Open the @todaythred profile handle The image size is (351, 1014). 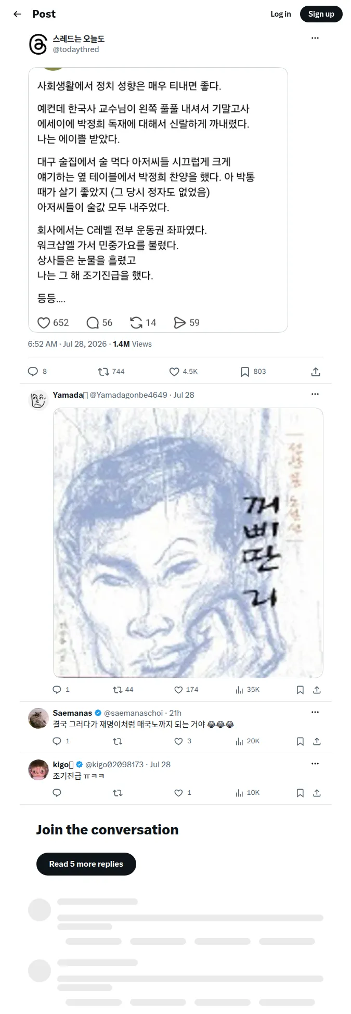[76, 49]
